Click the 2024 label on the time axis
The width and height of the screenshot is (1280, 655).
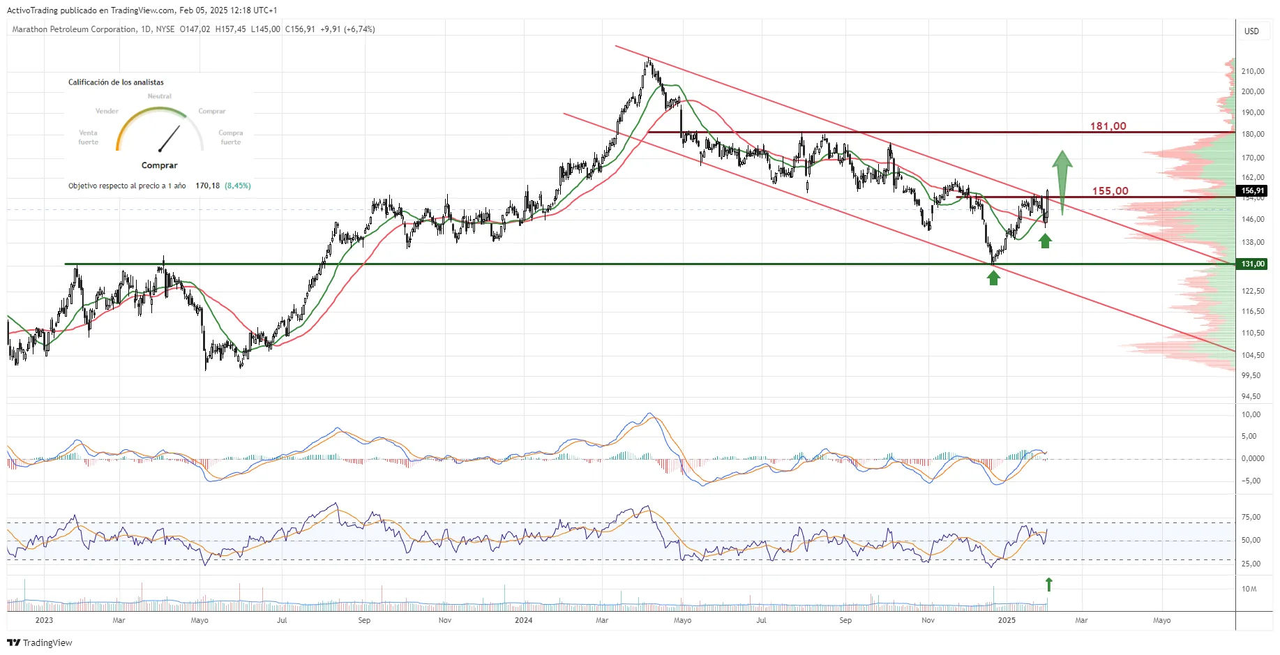(x=523, y=620)
